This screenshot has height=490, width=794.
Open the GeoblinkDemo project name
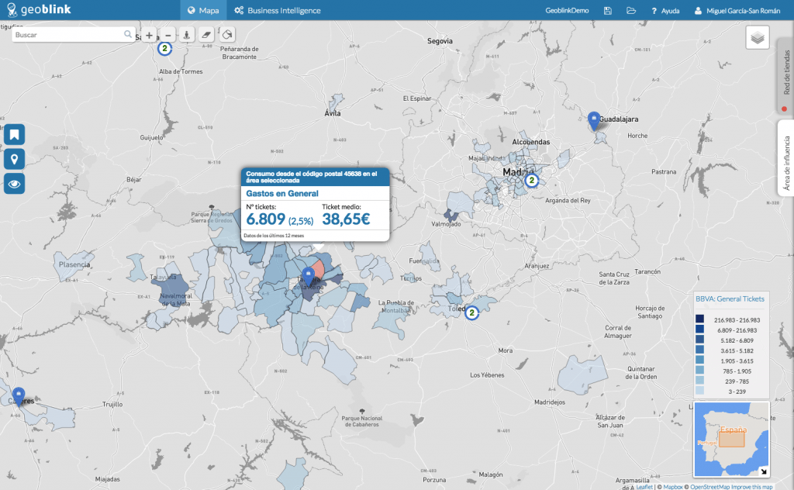coord(567,10)
